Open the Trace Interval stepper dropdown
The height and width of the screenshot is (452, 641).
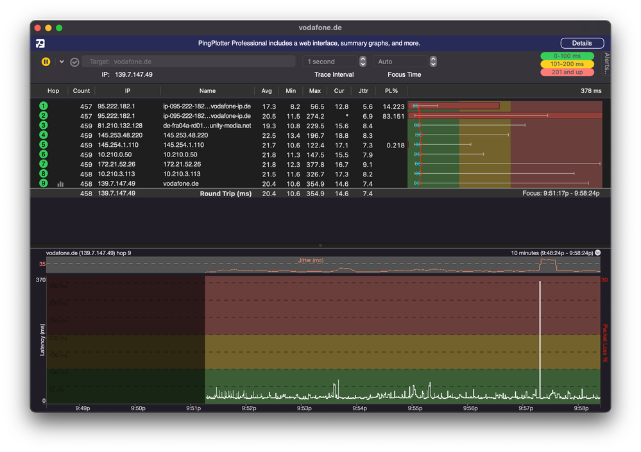[x=363, y=62]
